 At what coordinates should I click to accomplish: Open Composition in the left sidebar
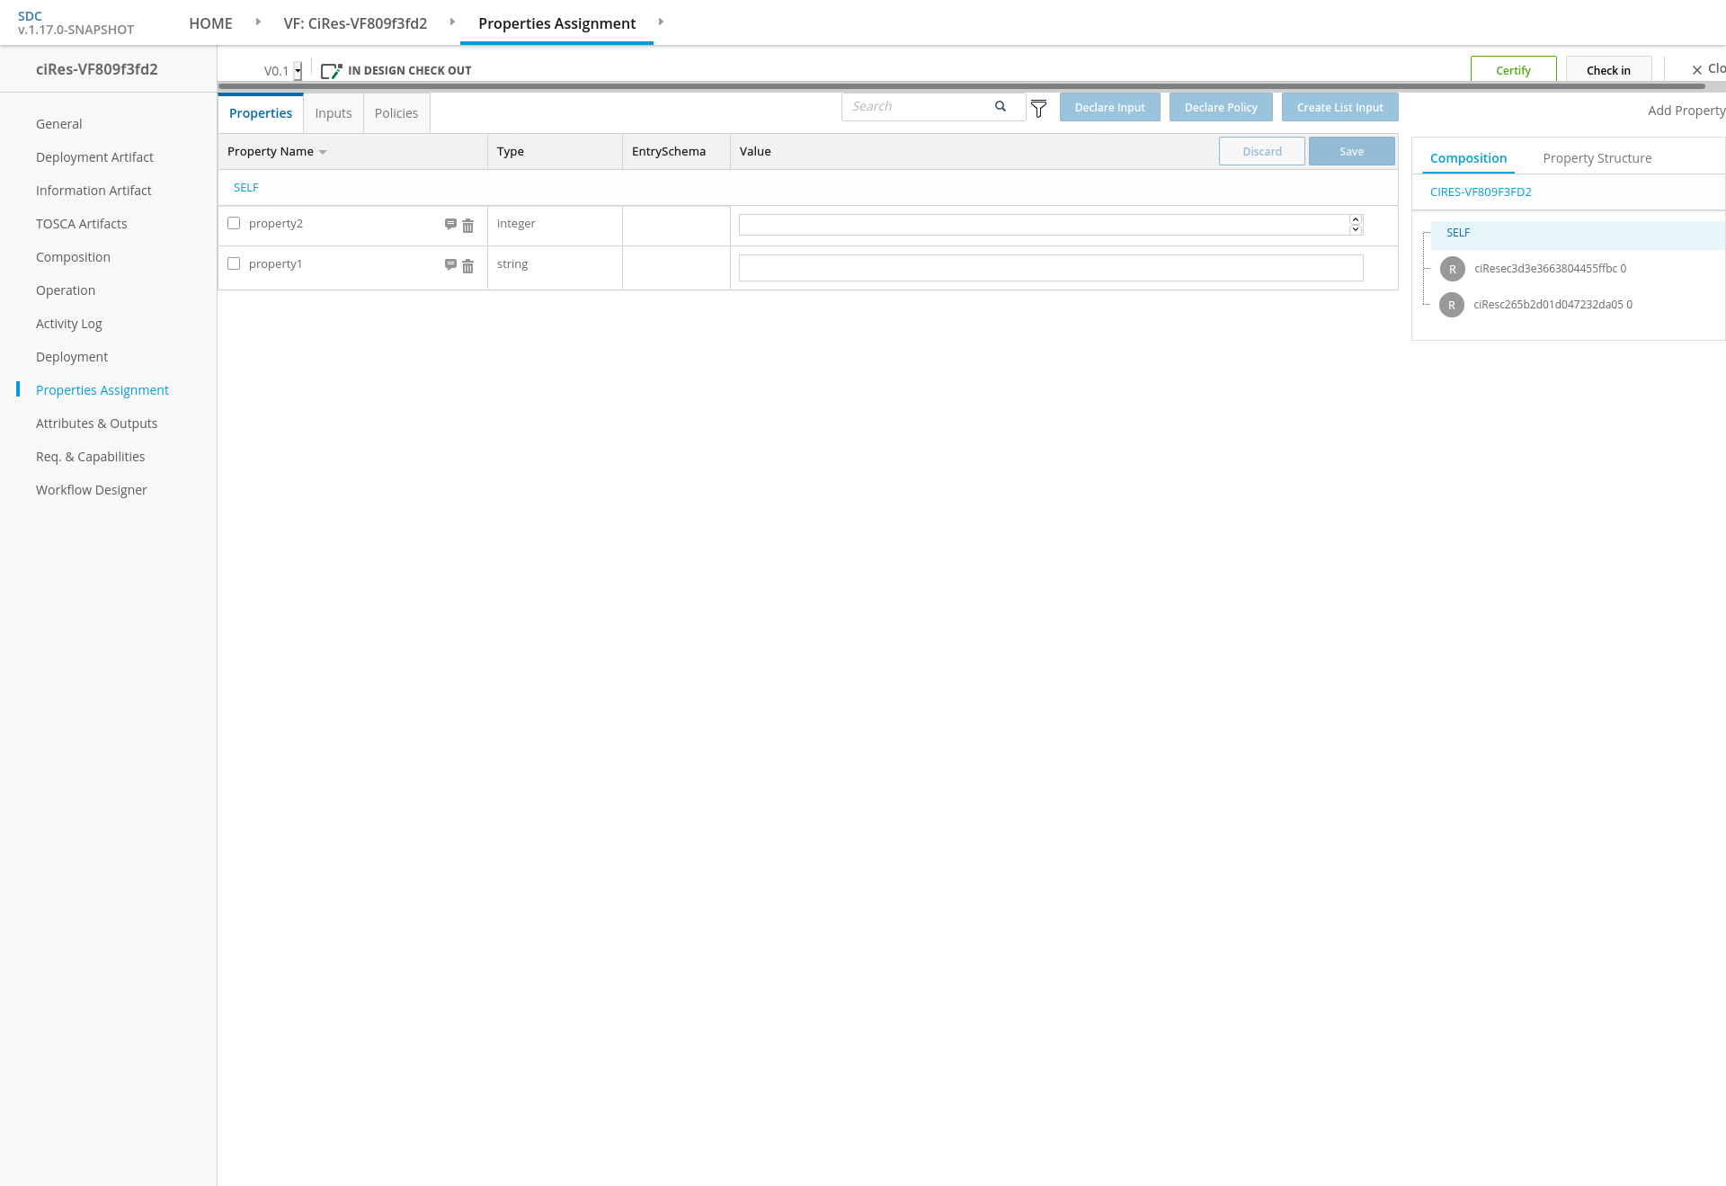coord(73,257)
